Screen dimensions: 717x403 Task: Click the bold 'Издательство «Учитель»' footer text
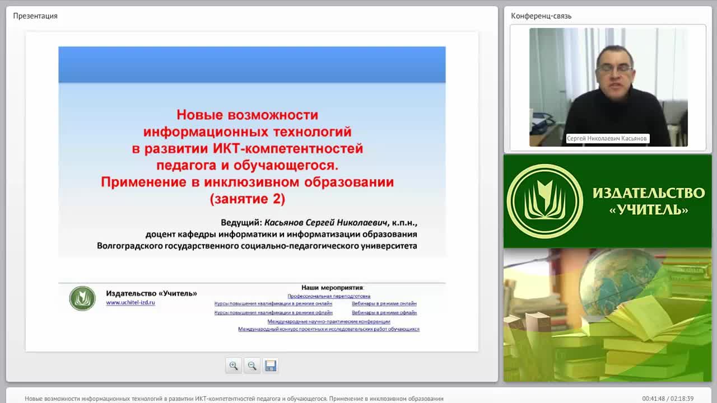click(151, 293)
